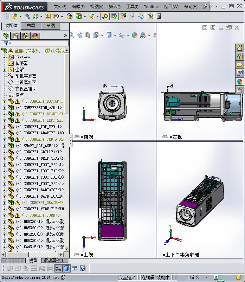
Task: Click the Linear Component Pattern icon
Action: click(x=35, y=17)
